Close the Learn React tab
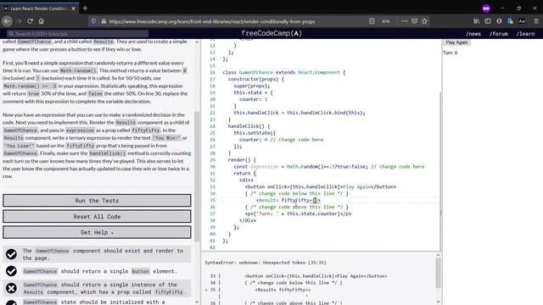Viewport: 543px width, 305px height. [x=73, y=8]
